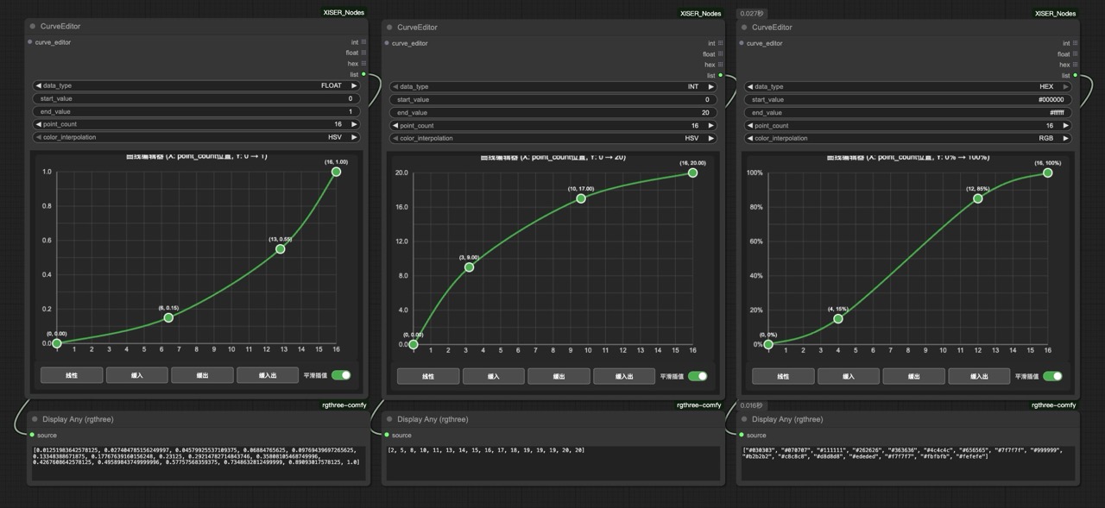
Task: Open color_interpolation RGB selector on the HEX node
Action: point(908,138)
